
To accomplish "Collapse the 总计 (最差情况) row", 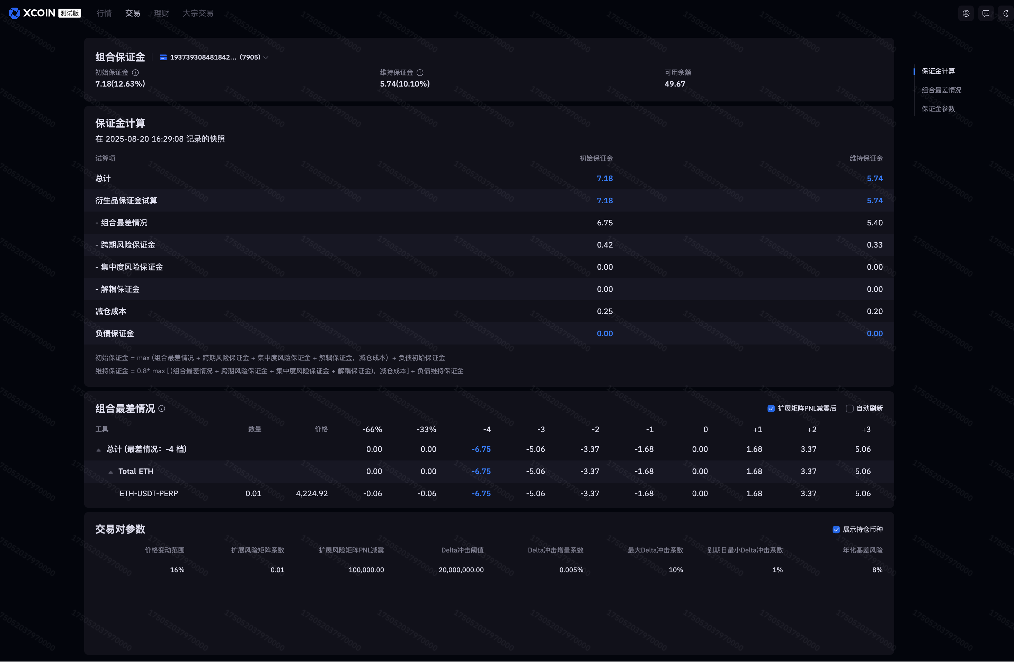I will (x=98, y=450).
